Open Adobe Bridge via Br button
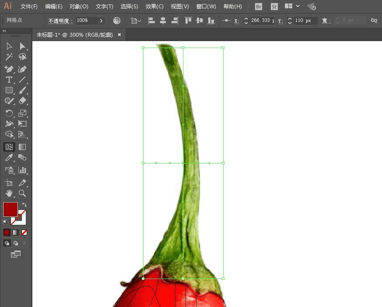Screen dimensions: 382x307 click(258, 7)
